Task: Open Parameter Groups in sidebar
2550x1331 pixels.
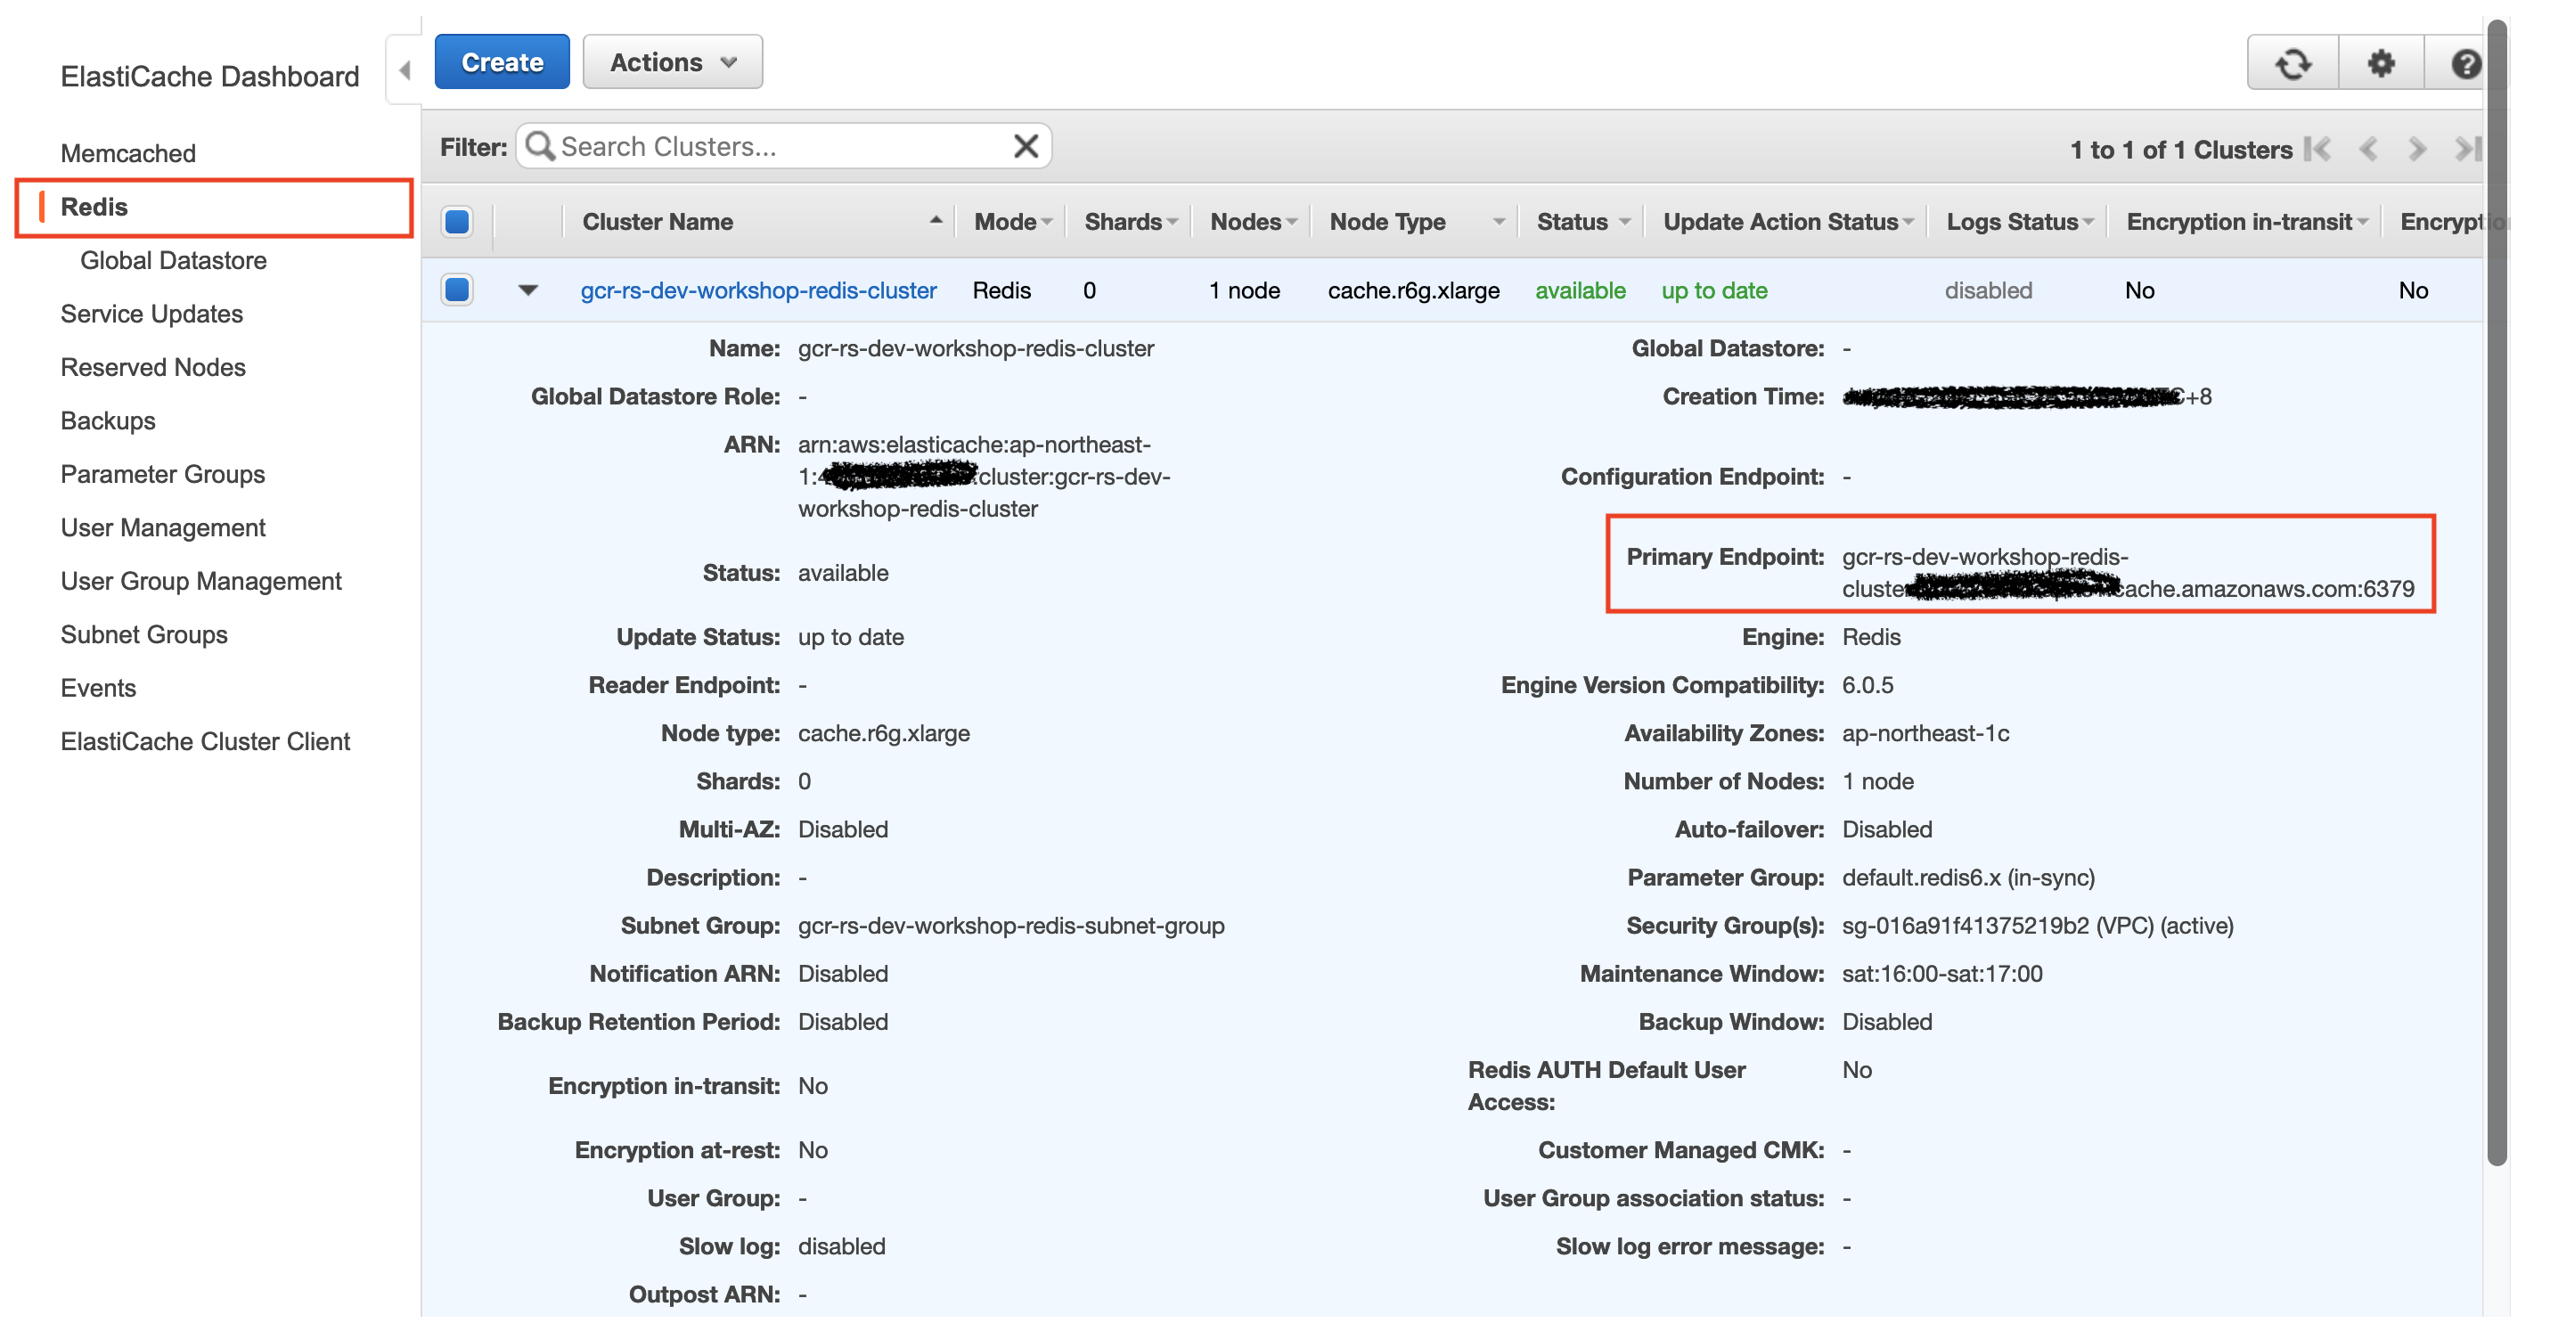Action: point(163,474)
